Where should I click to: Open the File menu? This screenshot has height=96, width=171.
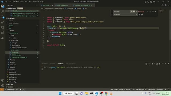click(6, 2)
